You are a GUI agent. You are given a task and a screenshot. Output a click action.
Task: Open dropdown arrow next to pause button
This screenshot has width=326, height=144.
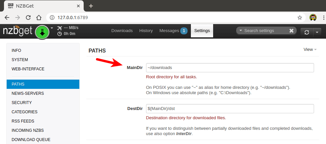[x=52, y=28]
